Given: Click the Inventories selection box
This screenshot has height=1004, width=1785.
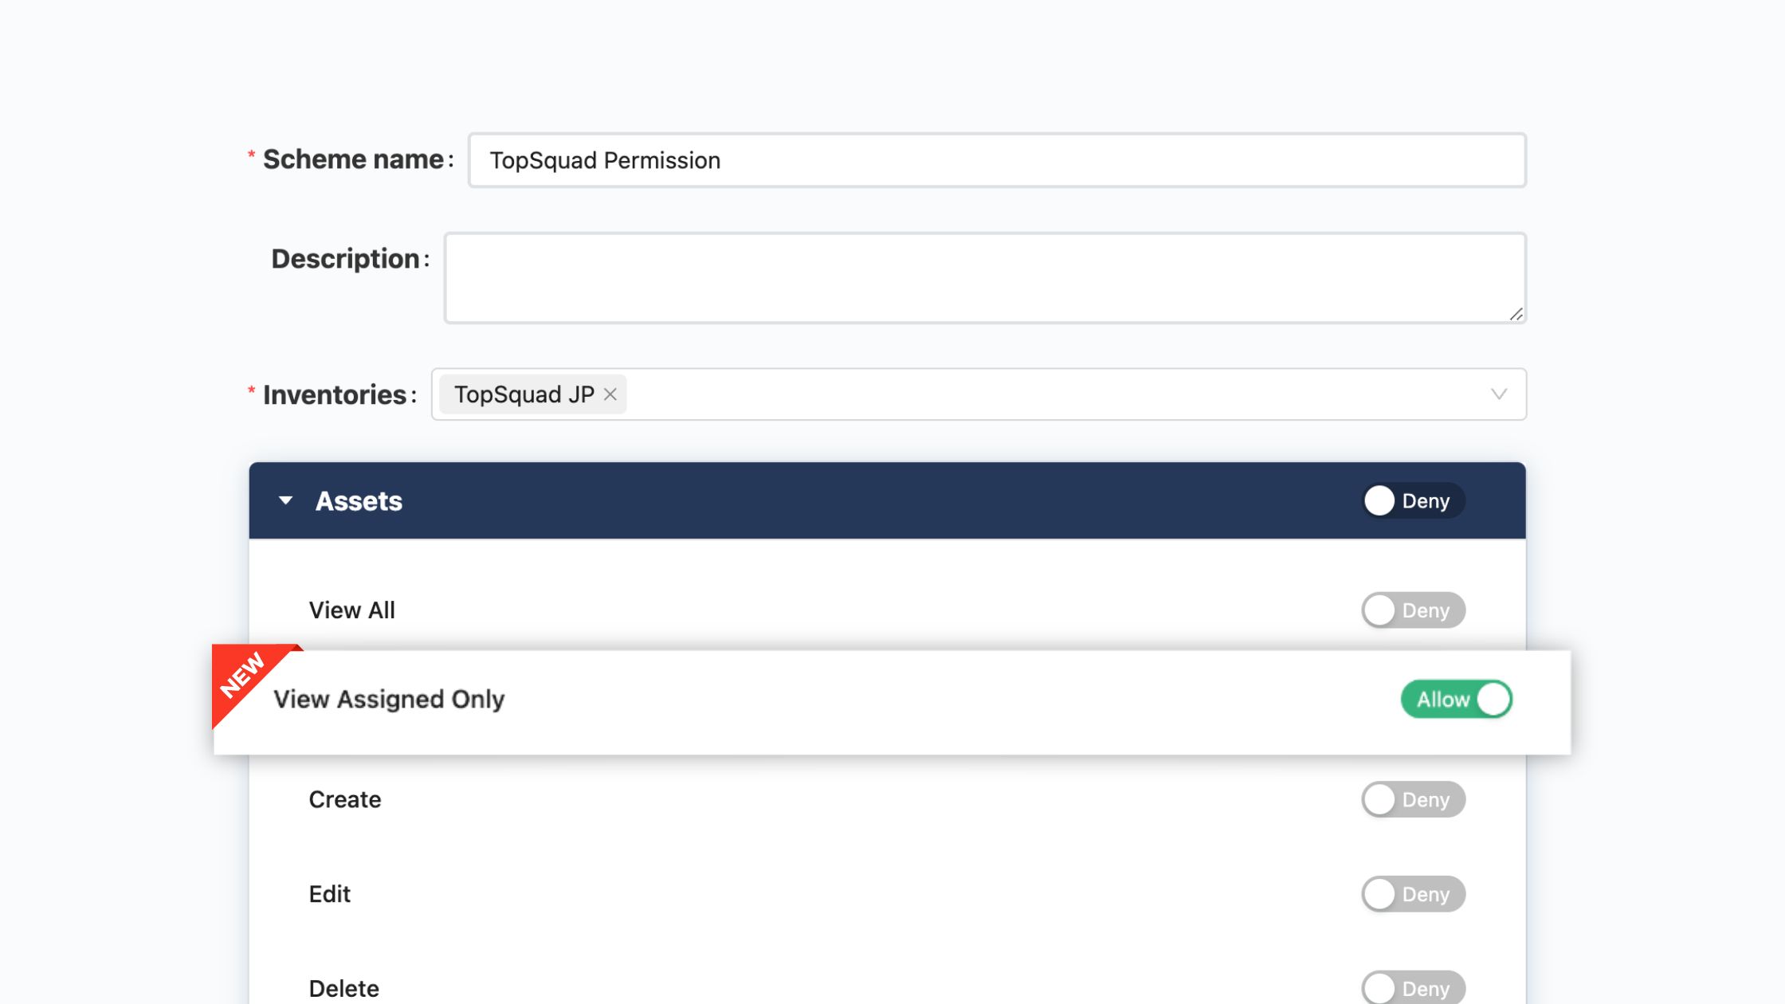Looking at the screenshot, I should pos(1036,394).
